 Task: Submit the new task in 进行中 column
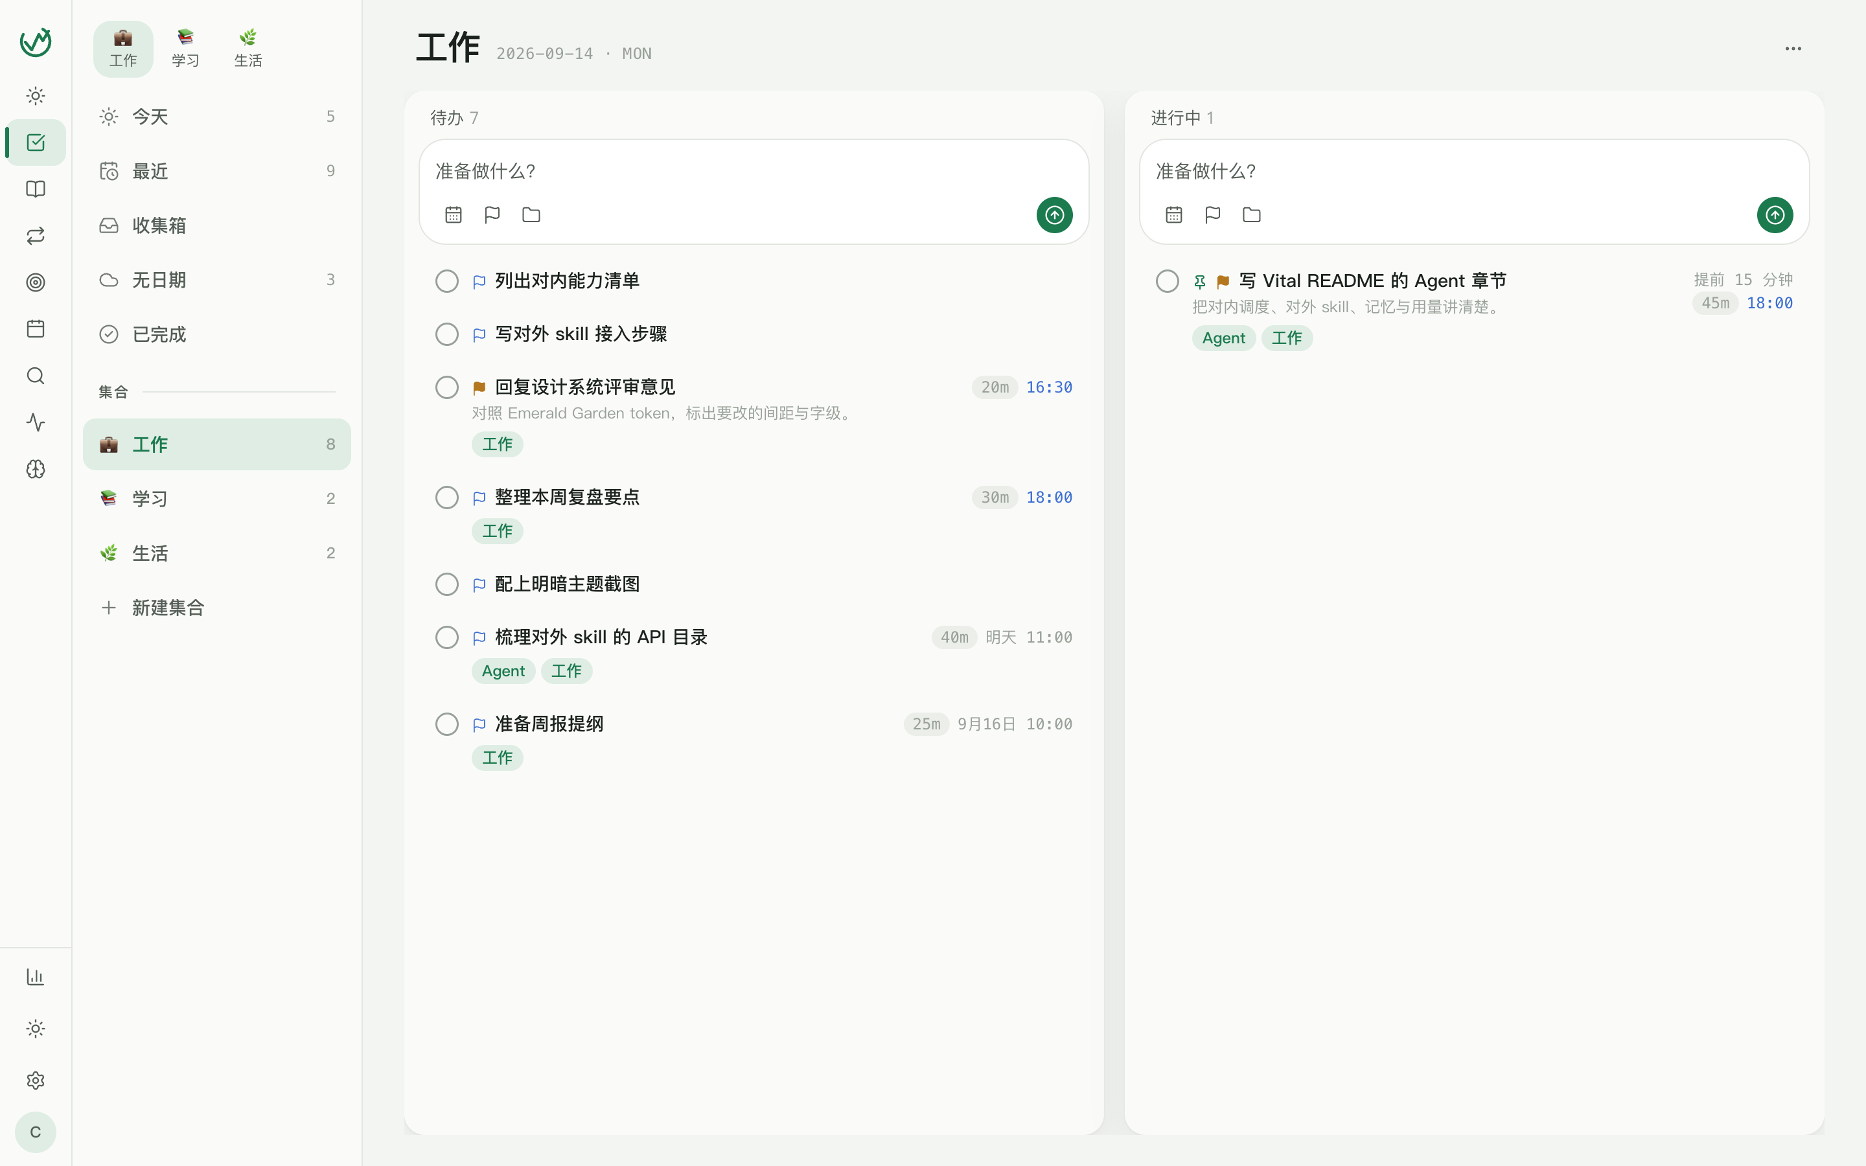[1774, 214]
